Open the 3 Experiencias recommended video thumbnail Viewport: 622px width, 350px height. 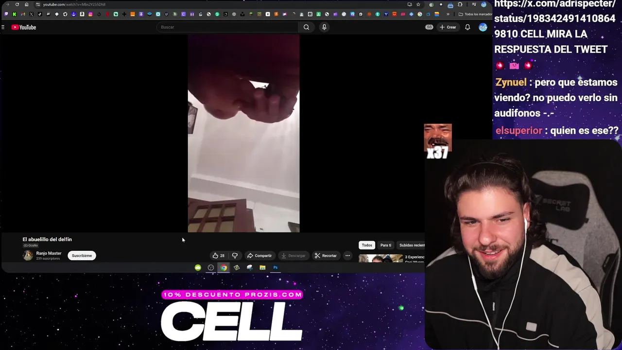pos(381,258)
